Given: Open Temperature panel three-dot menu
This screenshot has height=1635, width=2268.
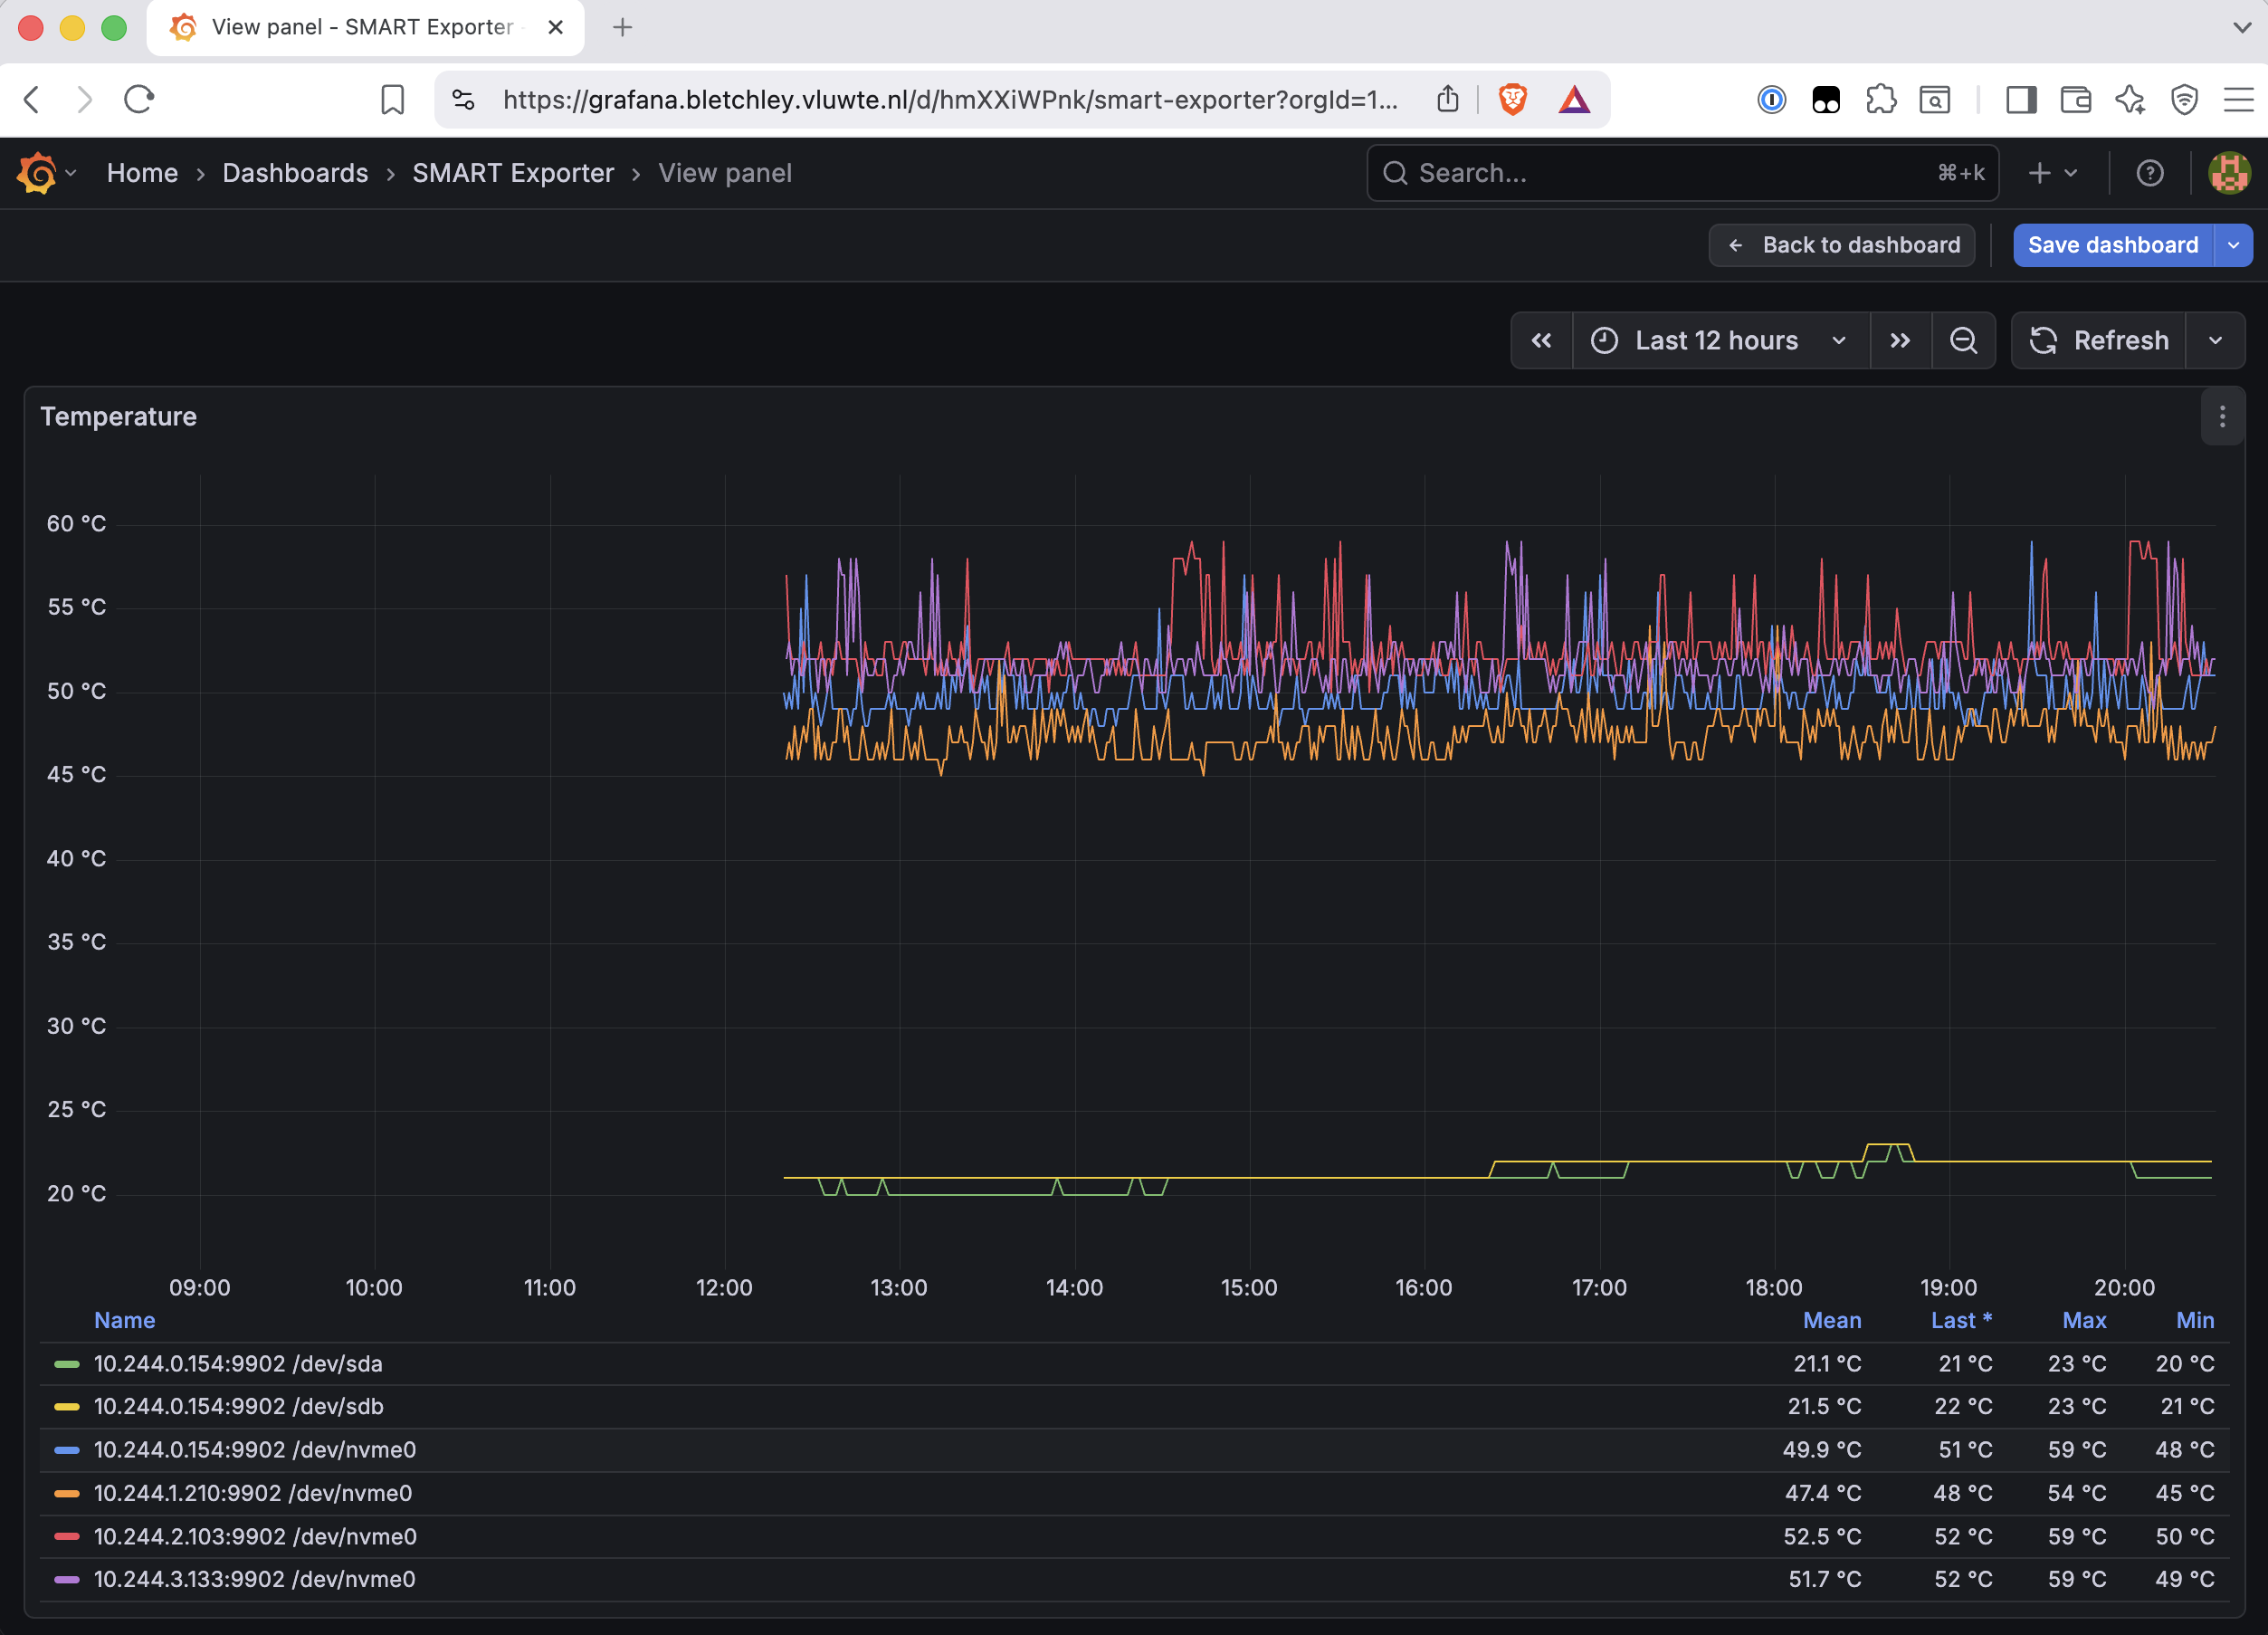Looking at the screenshot, I should (x=2222, y=417).
